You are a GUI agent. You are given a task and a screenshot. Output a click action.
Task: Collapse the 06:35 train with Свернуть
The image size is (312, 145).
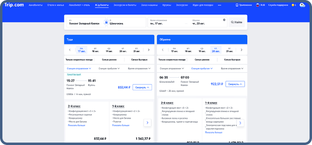[x=235, y=84]
